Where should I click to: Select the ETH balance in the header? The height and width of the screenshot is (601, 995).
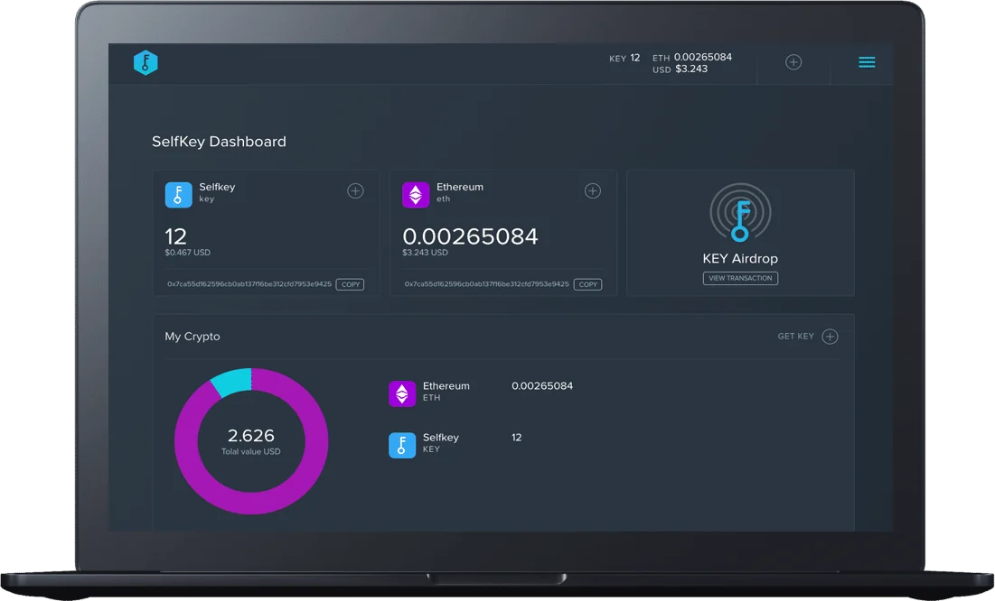[692, 57]
